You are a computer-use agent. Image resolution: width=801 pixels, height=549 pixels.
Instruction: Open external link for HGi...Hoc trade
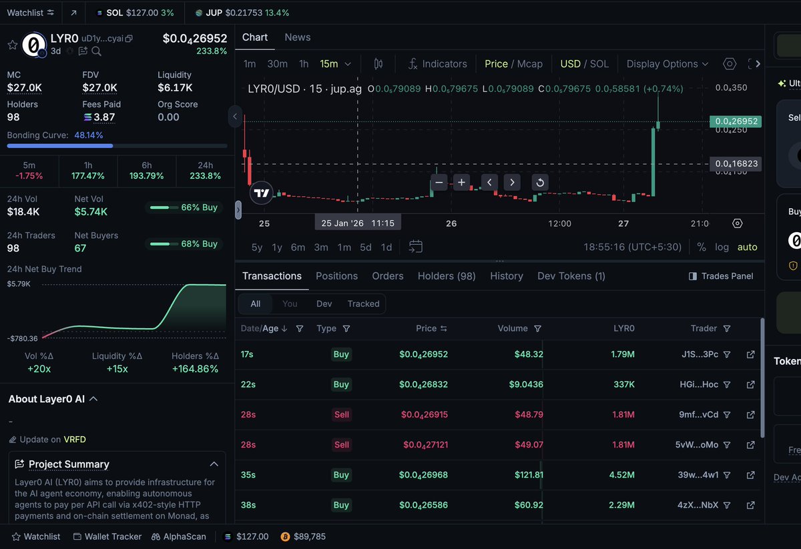click(x=750, y=385)
